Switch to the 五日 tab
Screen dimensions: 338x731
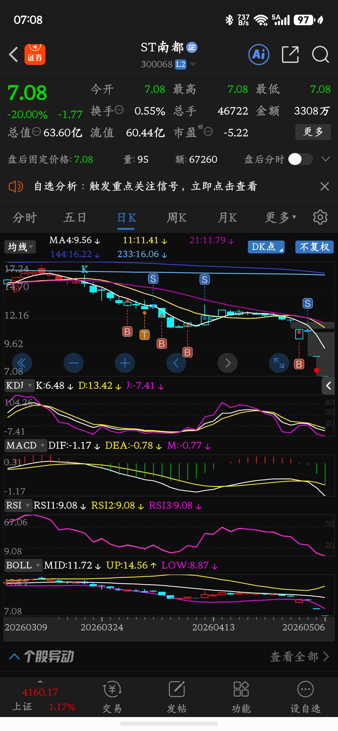pos(75,218)
